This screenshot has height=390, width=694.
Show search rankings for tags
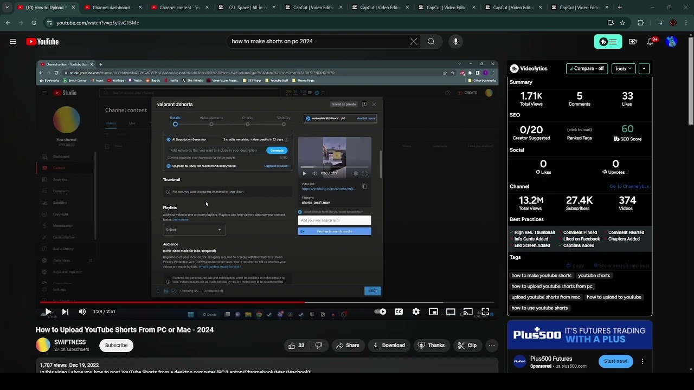click(621, 265)
